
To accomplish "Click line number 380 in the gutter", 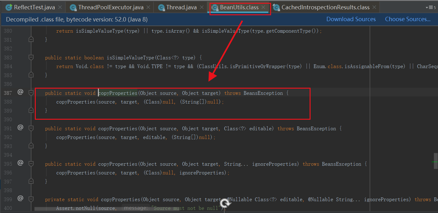I will pyautogui.click(x=8, y=31).
